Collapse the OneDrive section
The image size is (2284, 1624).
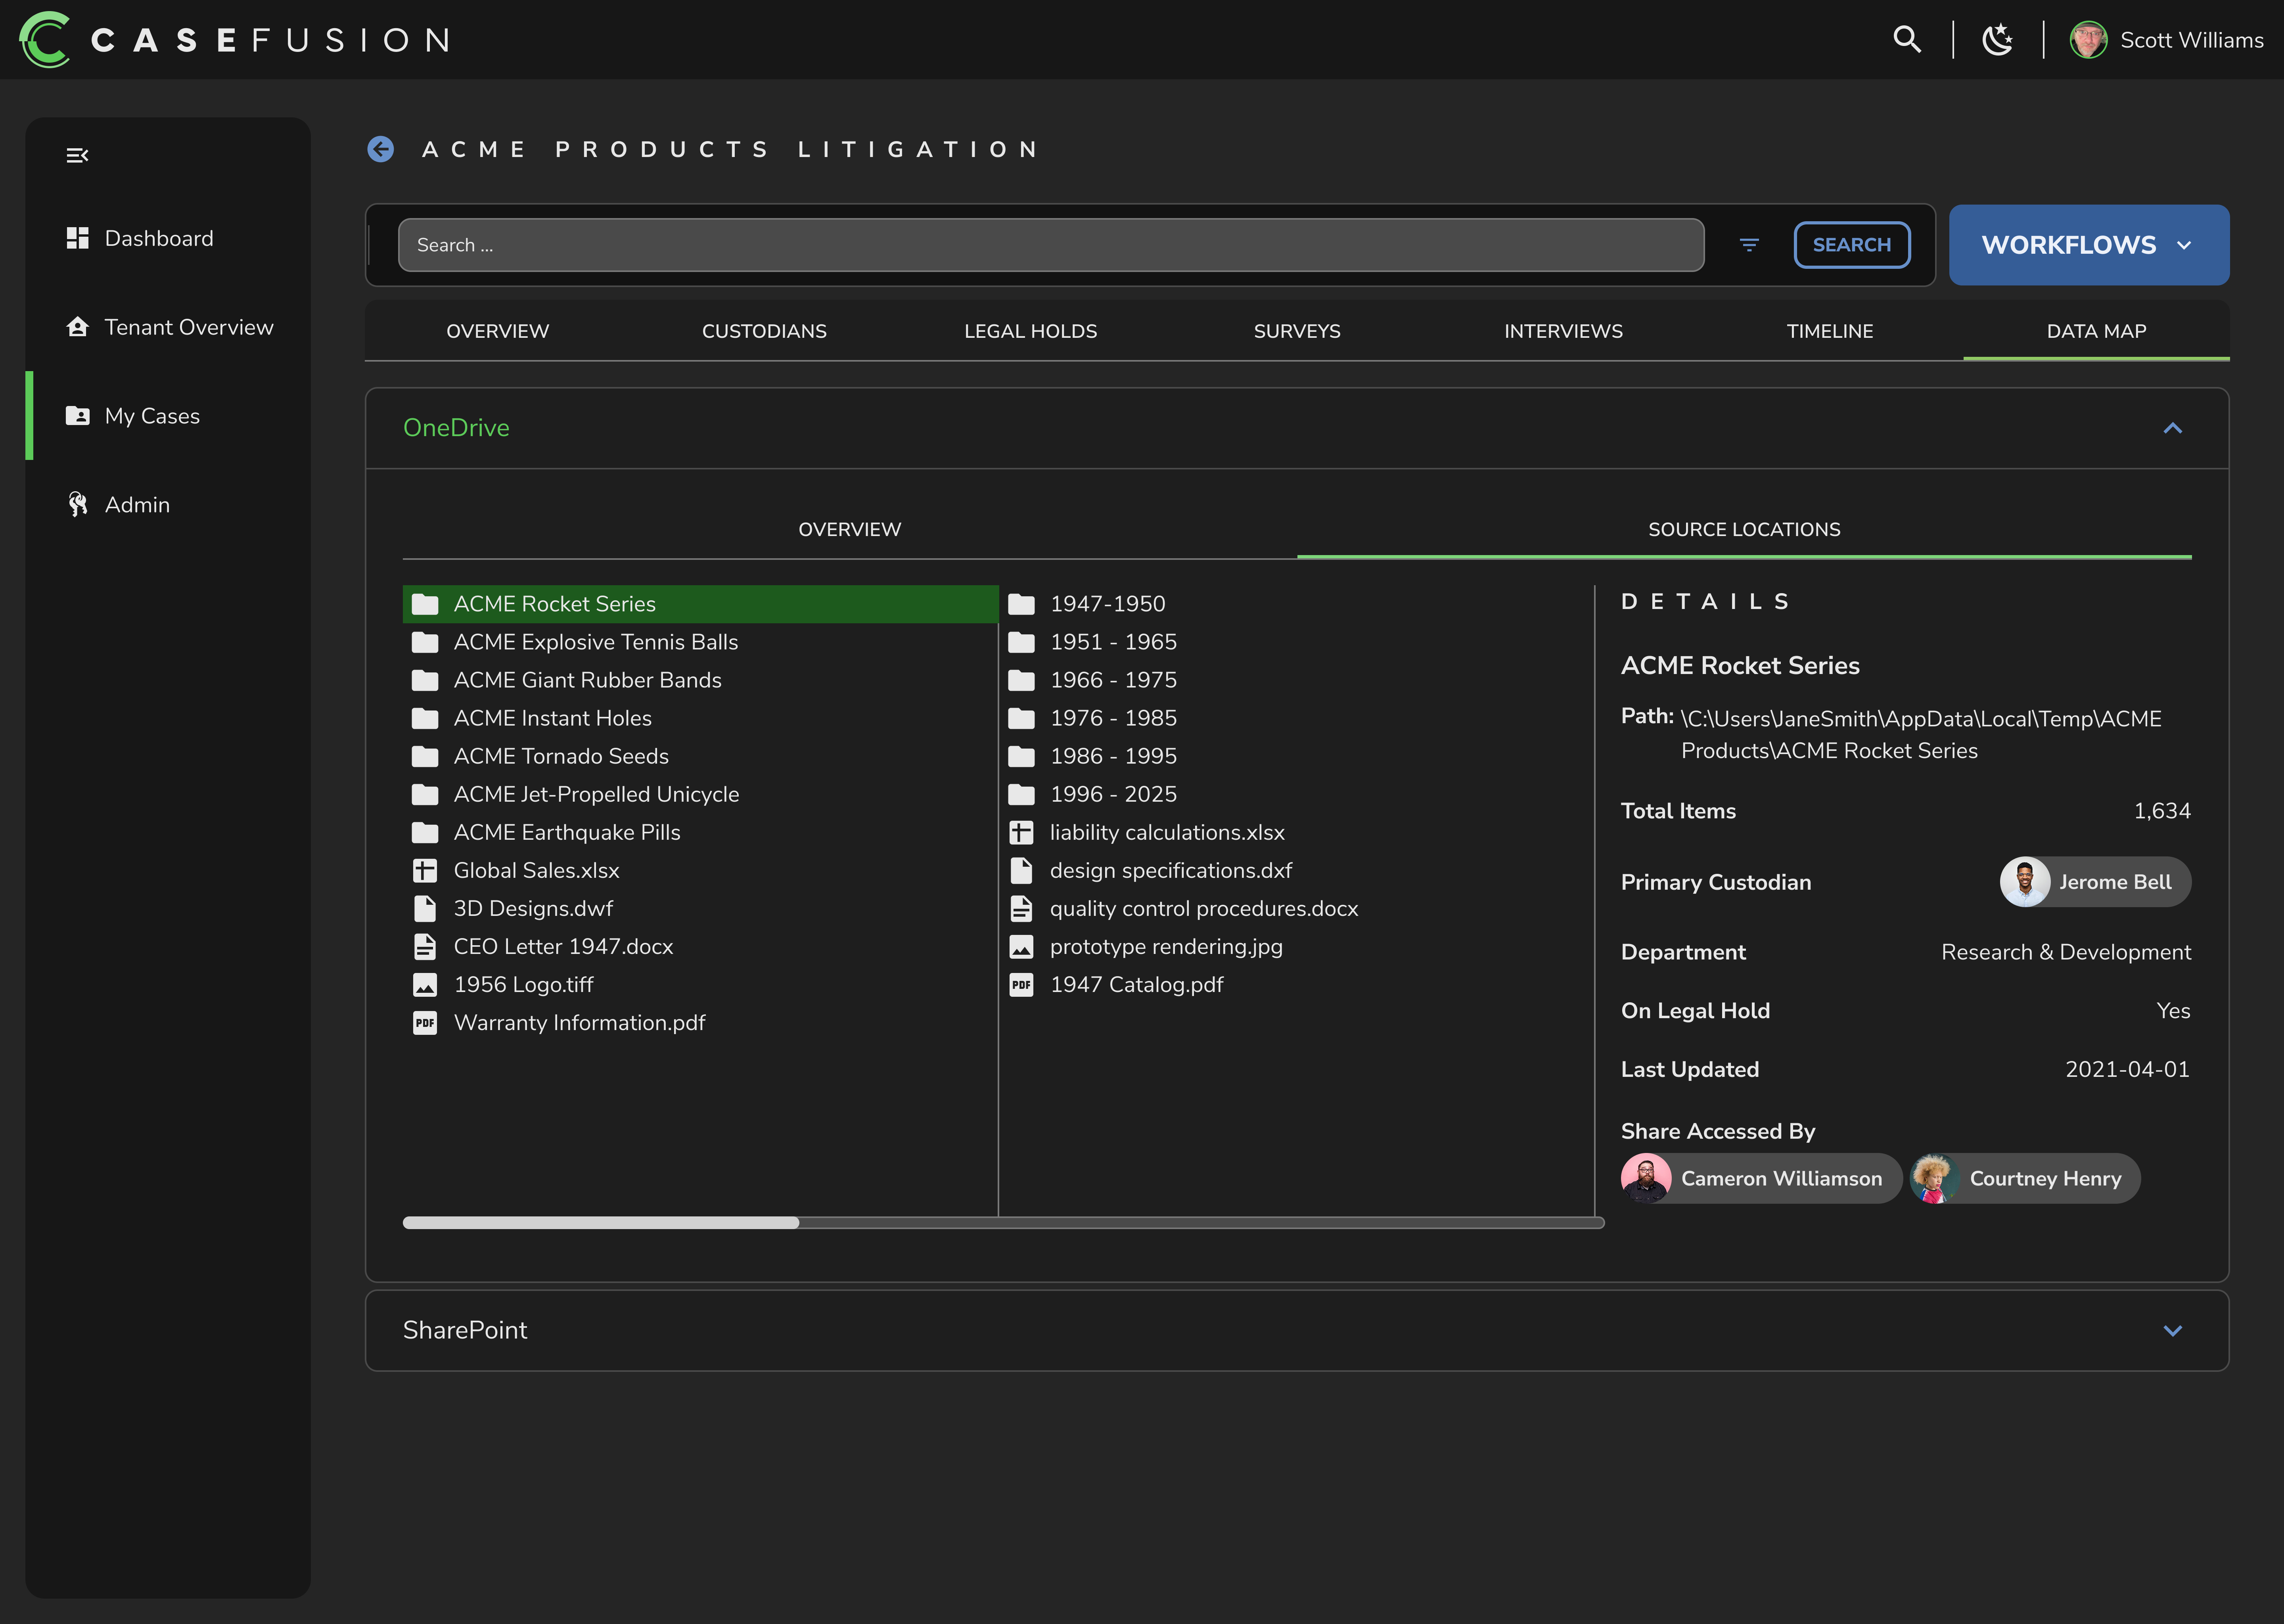pos(2172,428)
